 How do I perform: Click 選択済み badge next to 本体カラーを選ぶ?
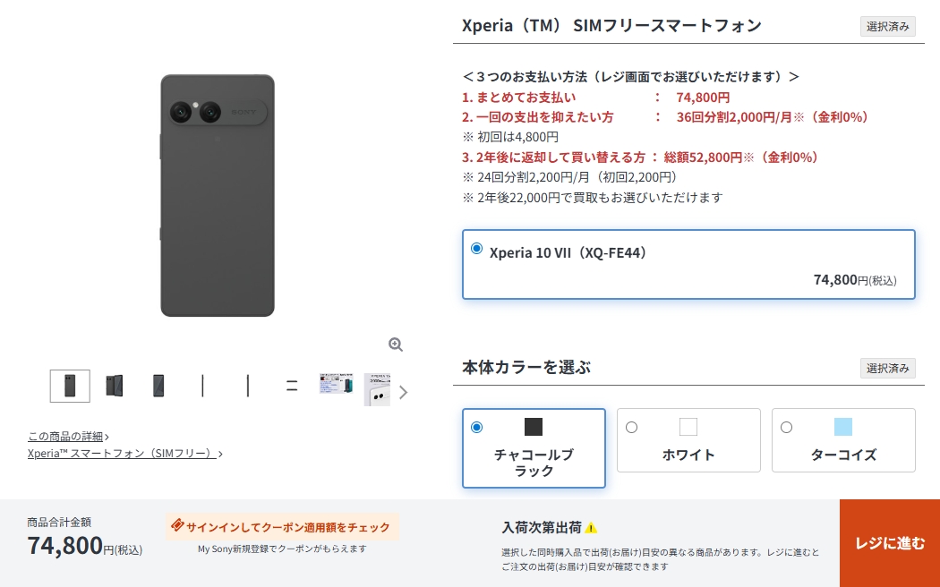pyautogui.click(x=888, y=368)
